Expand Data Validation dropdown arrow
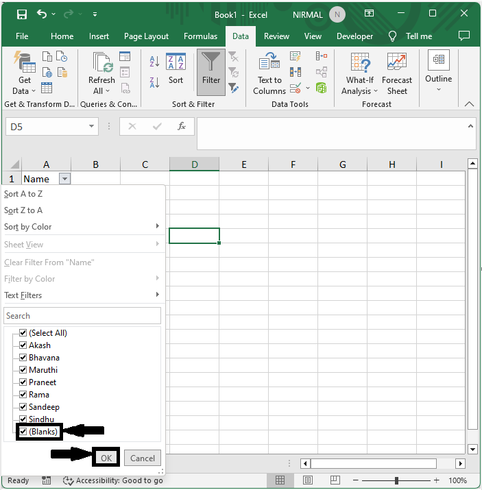The height and width of the screenshot is (490, 482). click(x=308, y=88)
